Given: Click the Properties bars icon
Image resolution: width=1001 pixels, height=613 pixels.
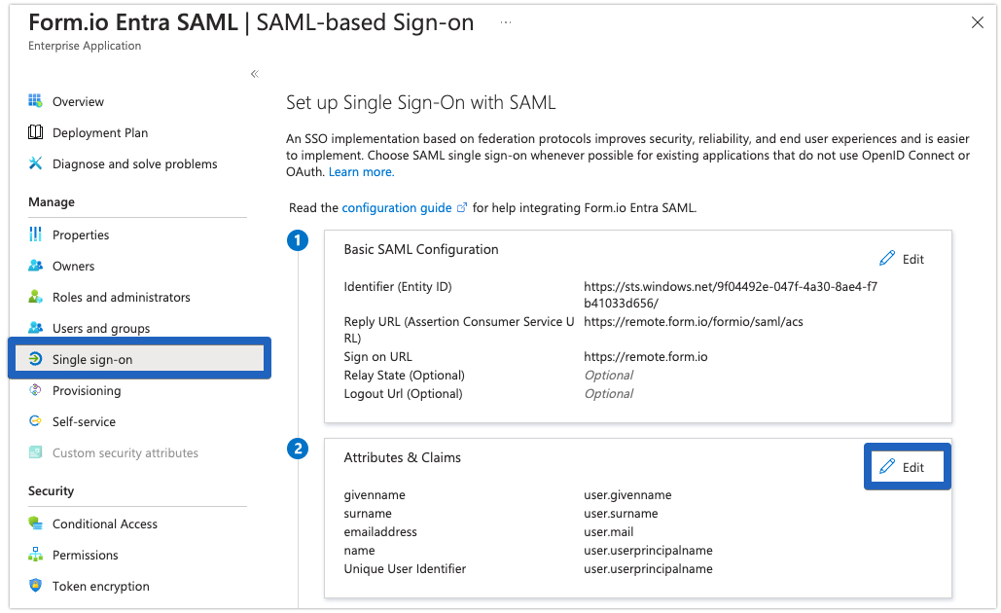Looking at the screenshot, I should (x=35, y=234).
